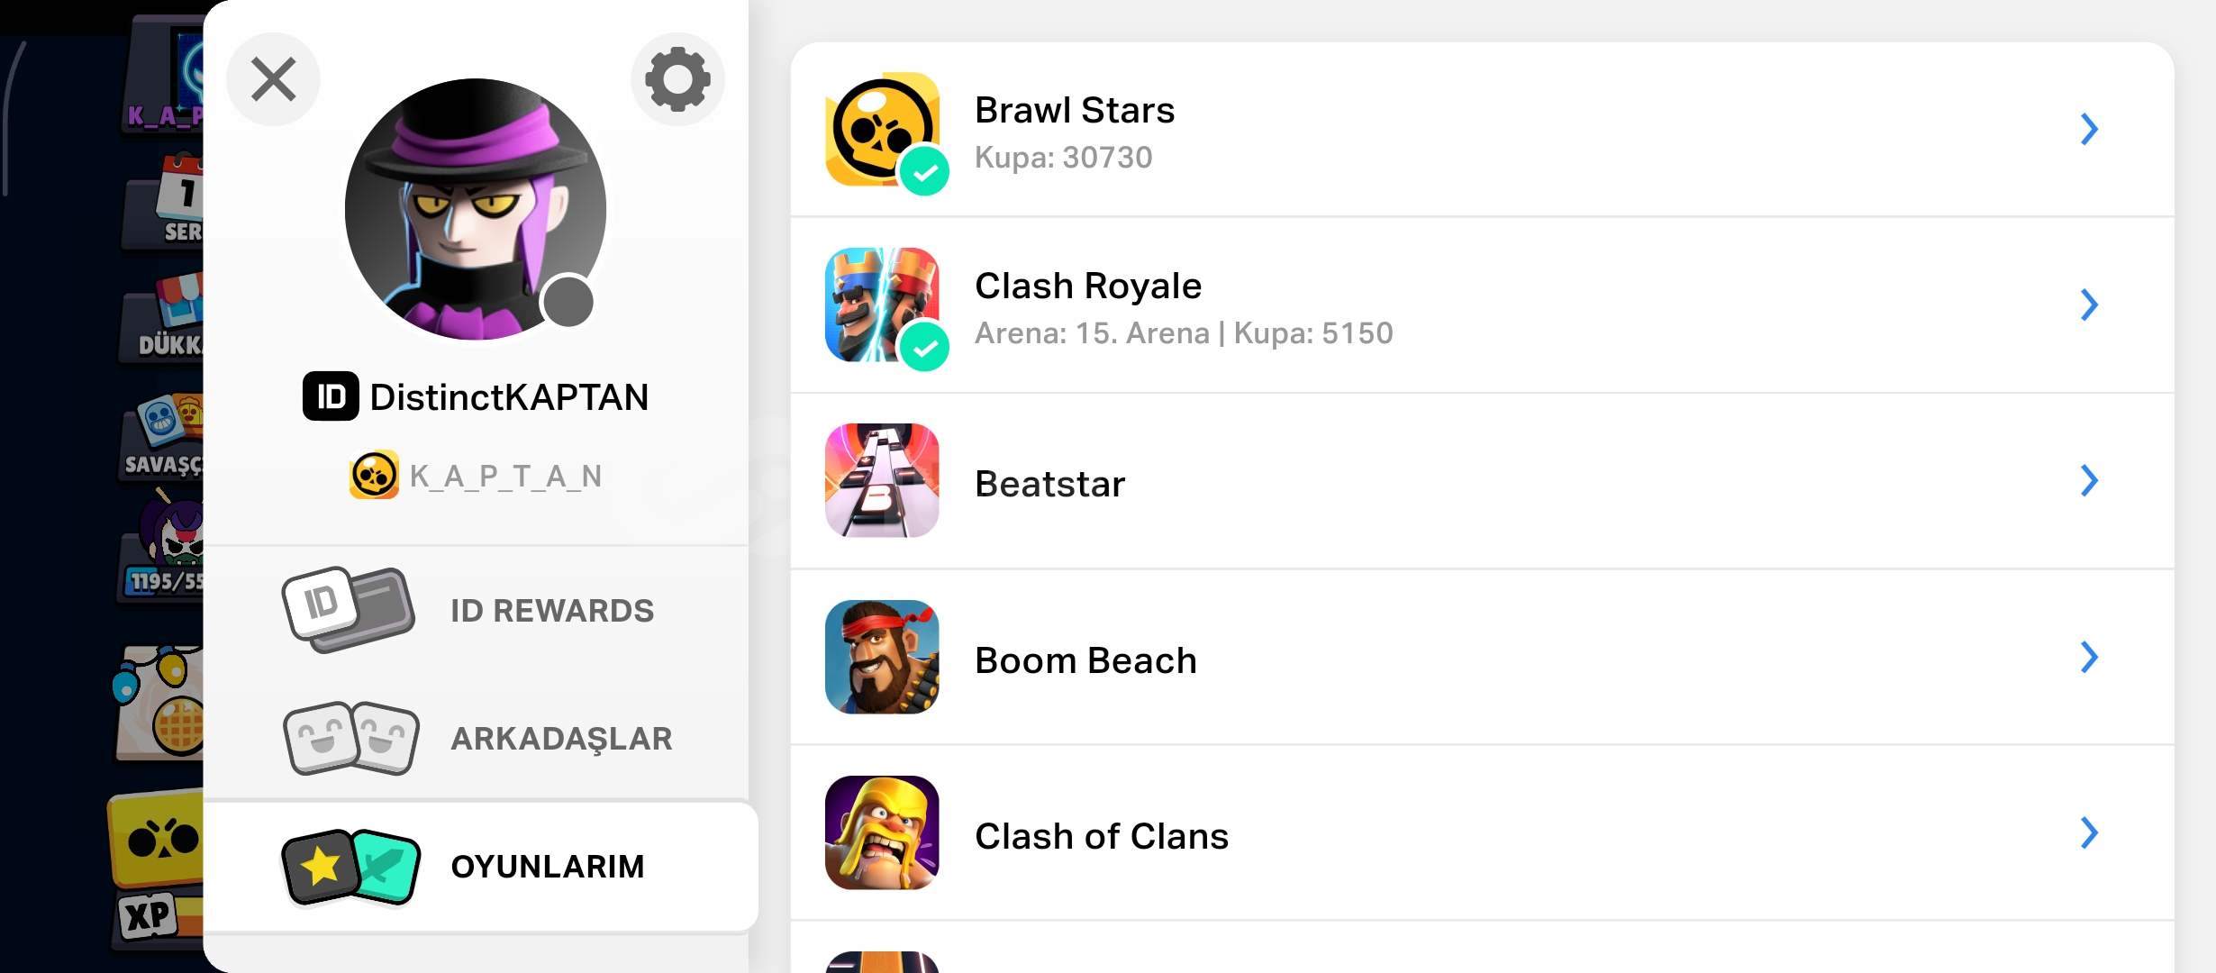Click the black ID badge icon
Screen dimensions: 2216x973
pos(331,396)
